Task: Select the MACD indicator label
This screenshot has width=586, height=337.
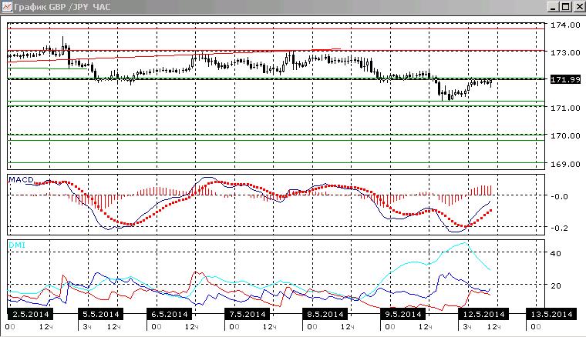Action: (x=21, y=180)
